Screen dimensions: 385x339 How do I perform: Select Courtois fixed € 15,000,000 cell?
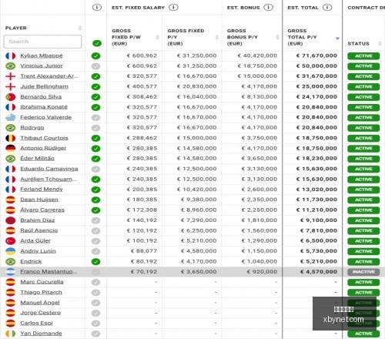point(197,138)
